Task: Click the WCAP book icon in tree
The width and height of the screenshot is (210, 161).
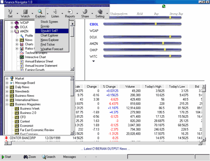Action: pyautogui.click(x=17, y=23)
